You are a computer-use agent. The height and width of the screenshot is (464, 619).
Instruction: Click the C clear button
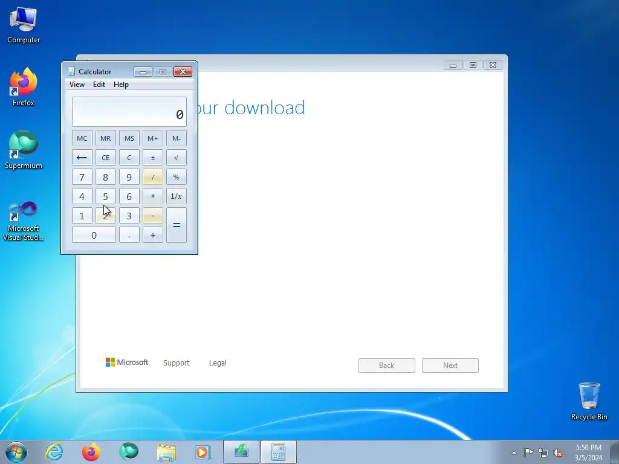(129, 158)
